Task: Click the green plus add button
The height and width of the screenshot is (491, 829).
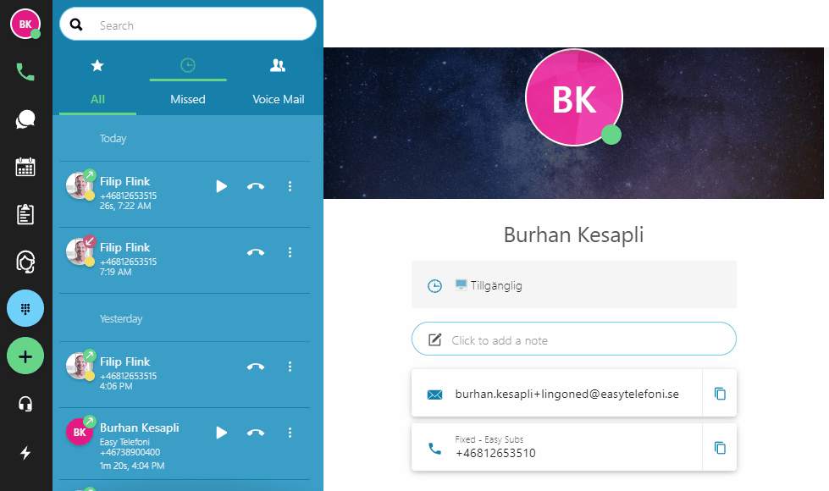Action: [25, 356]
